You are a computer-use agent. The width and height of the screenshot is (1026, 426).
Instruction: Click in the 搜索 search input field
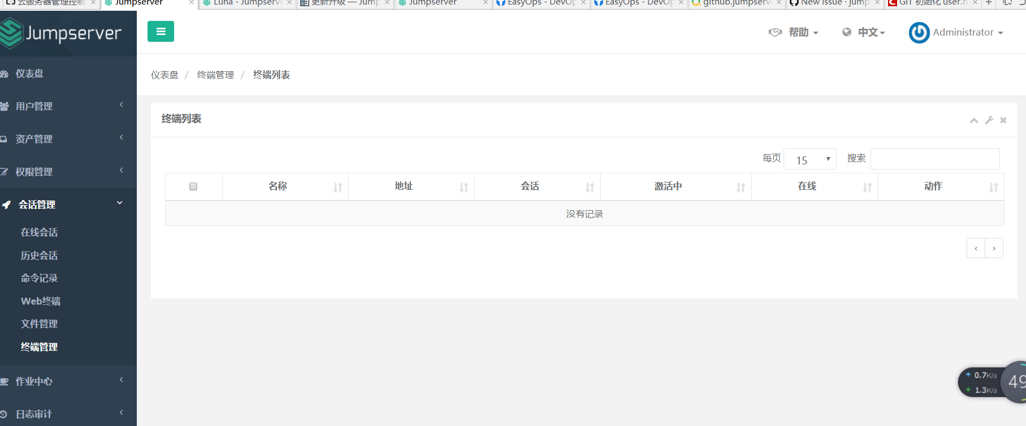935,159
